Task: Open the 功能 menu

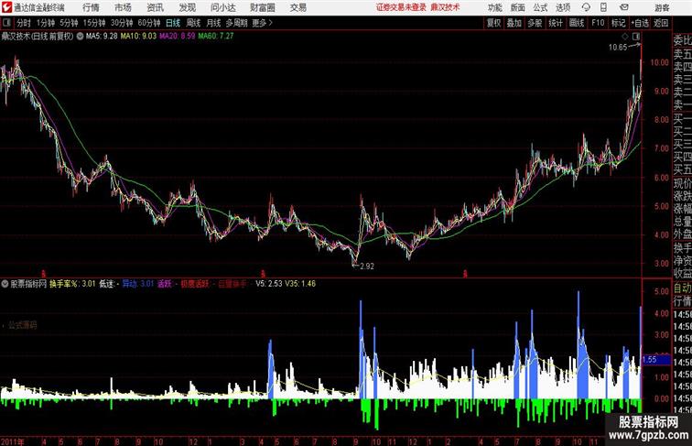Action: [x=495, y=7]
